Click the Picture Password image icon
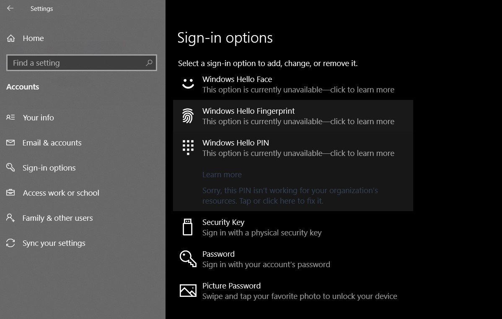This screenshot has width=502, height=319. 188,291
